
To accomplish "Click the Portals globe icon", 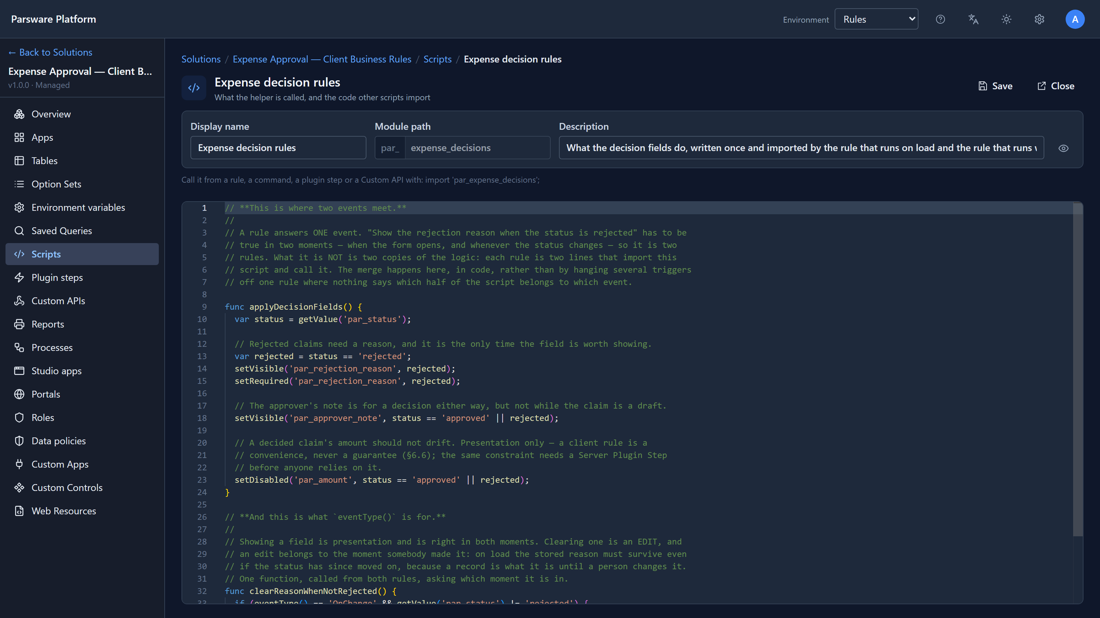I will [x=19, y=394].
